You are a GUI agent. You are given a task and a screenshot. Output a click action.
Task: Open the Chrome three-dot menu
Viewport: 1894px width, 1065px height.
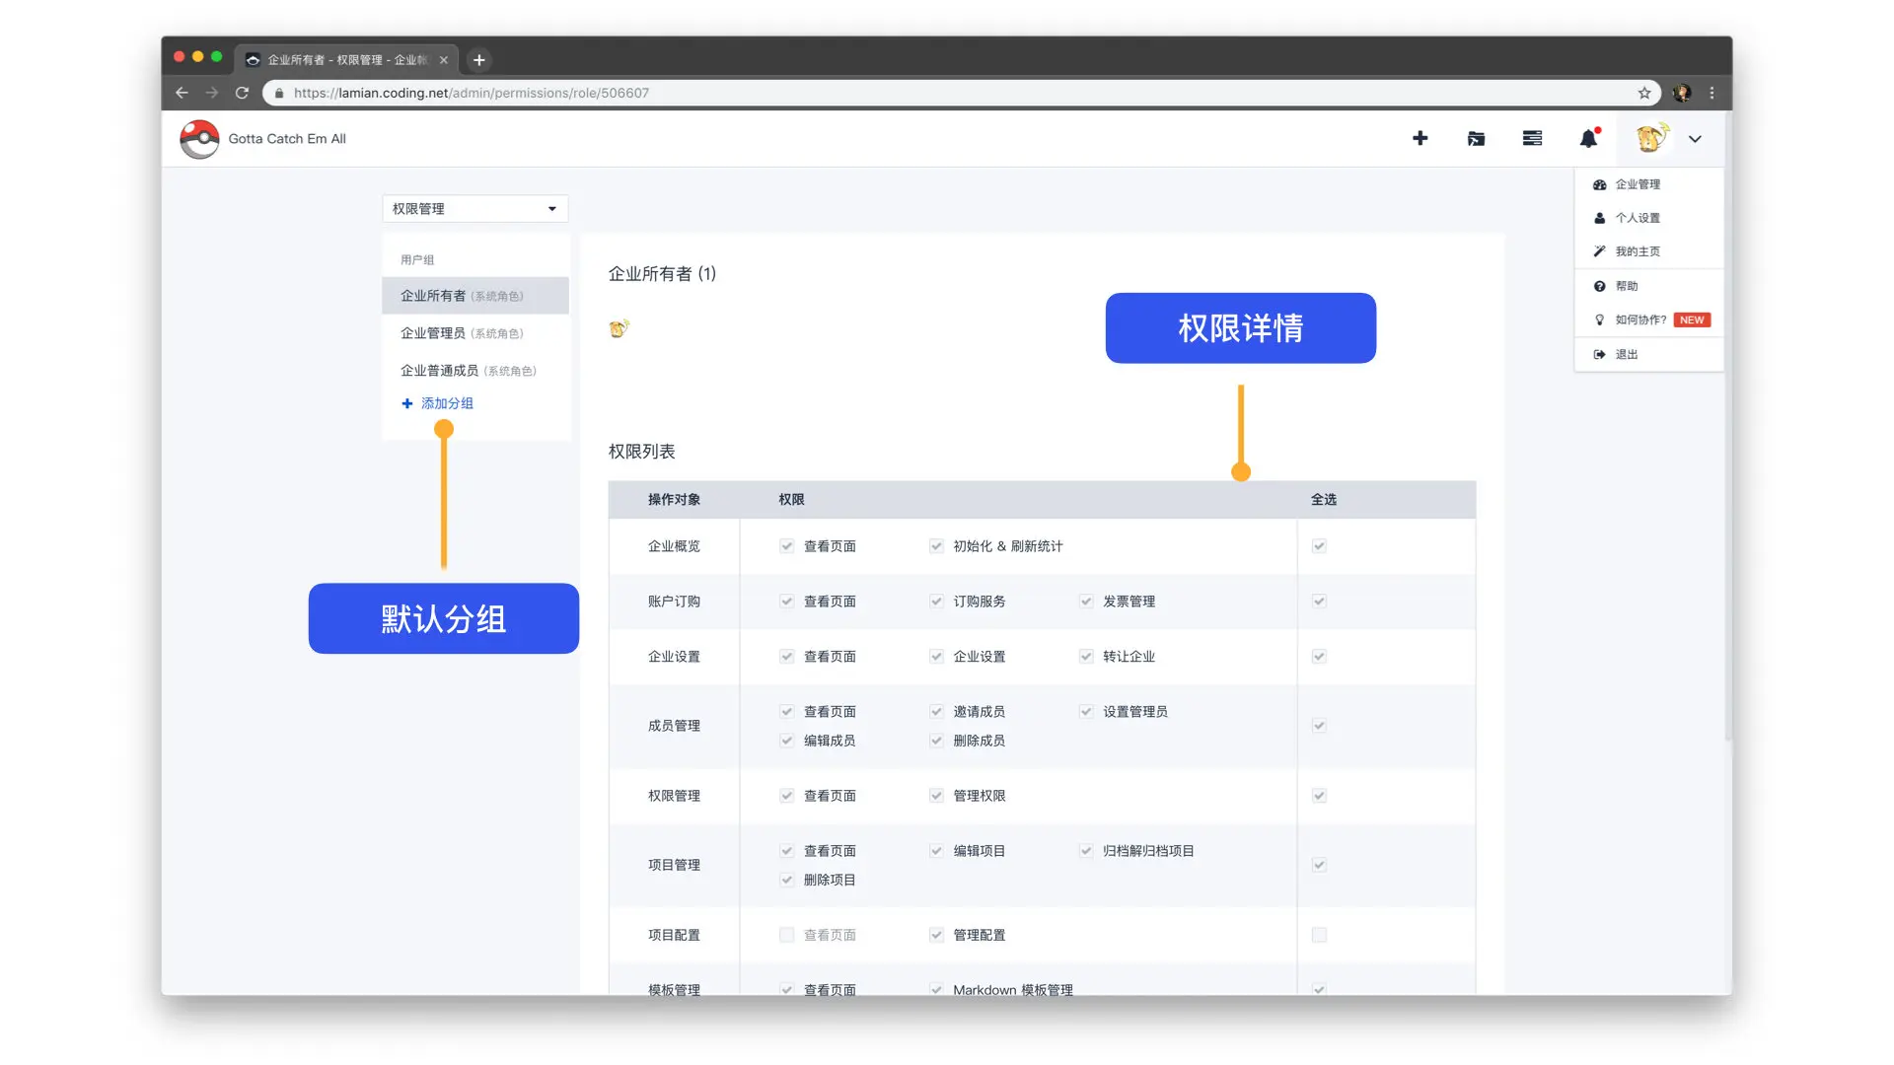[x=1712, y=93]
